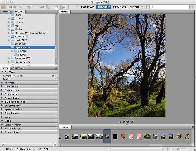Toggle Folder file type filter
The width and height of the screenshot is (196, 151).
[x=6, y=79]
